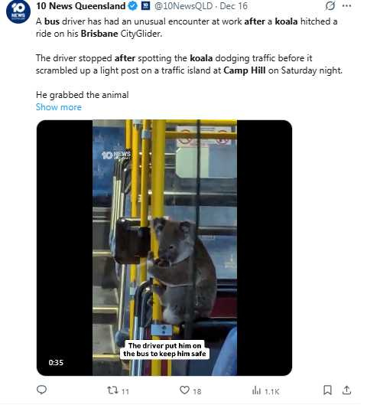Screen dimensions: 380x405
Task: Open the @10NewsQLD handle link
Action: pos(184,6)
